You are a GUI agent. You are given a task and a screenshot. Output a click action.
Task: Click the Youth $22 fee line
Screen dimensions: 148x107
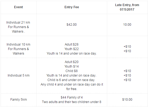click(72, 49)
